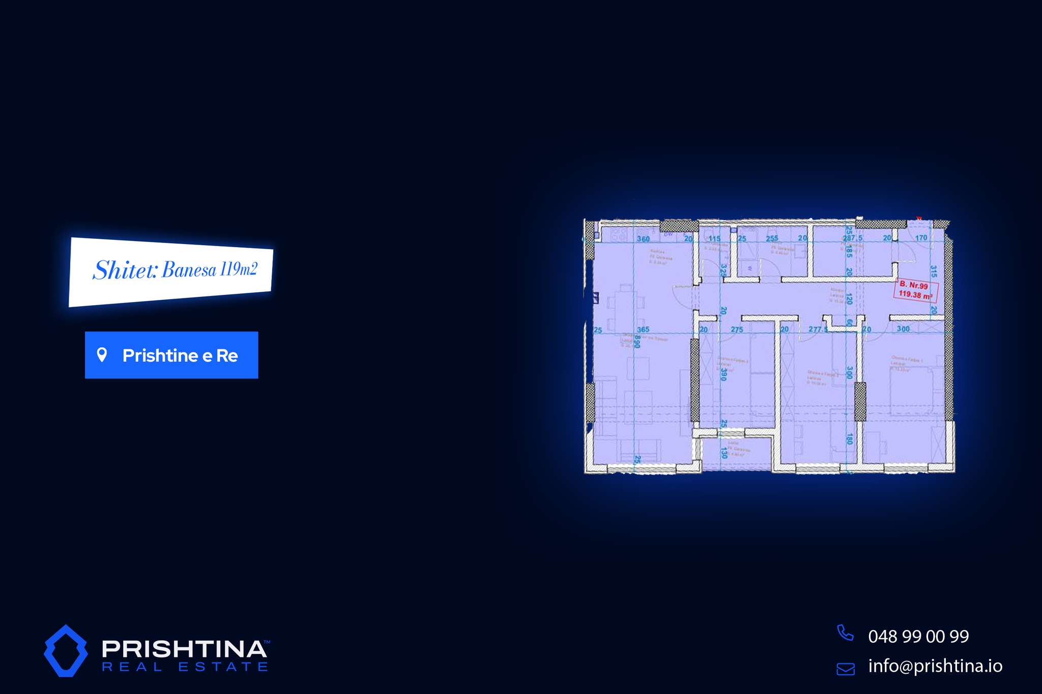Viewport: 1042px width, 694px height.
Task: Click the red B. Nr.99 label box
Action: (x=914, y=286)
